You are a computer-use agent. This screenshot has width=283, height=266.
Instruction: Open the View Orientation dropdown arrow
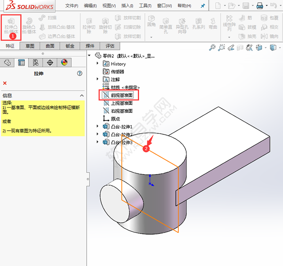point(266,48)
